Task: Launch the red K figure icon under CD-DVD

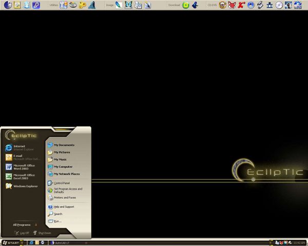Action: 241,5
